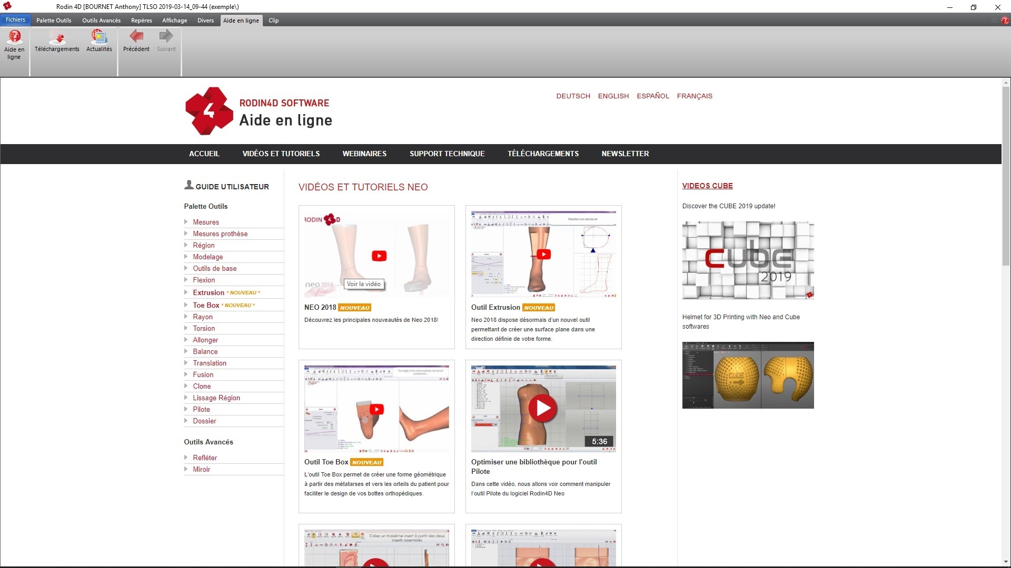Open the CUBE 2019 thumbnail
This screenshot has width=1011, height=568.
pos(748,260)
